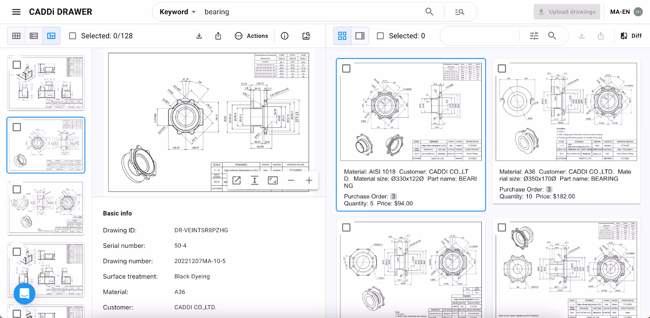This screenshot has height=318, width=650.
Task: Open drawing in new window
Action: [236, 180]
